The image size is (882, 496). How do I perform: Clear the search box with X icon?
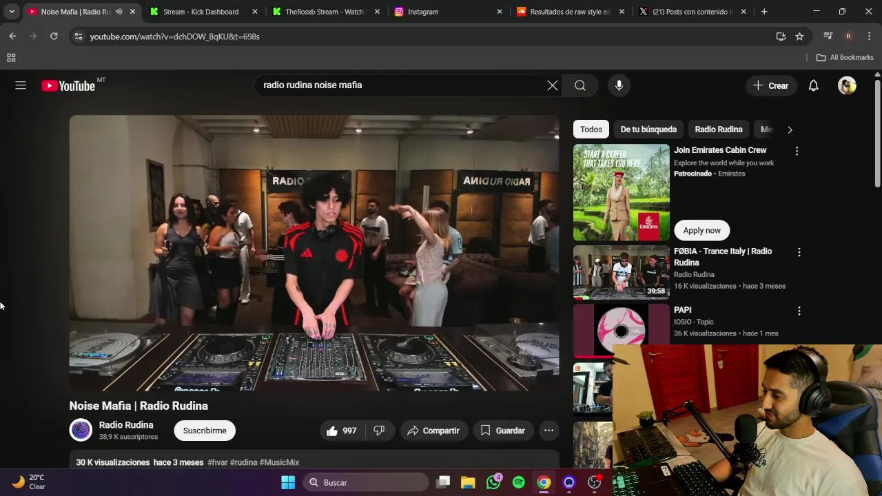[x=553, y=85]
